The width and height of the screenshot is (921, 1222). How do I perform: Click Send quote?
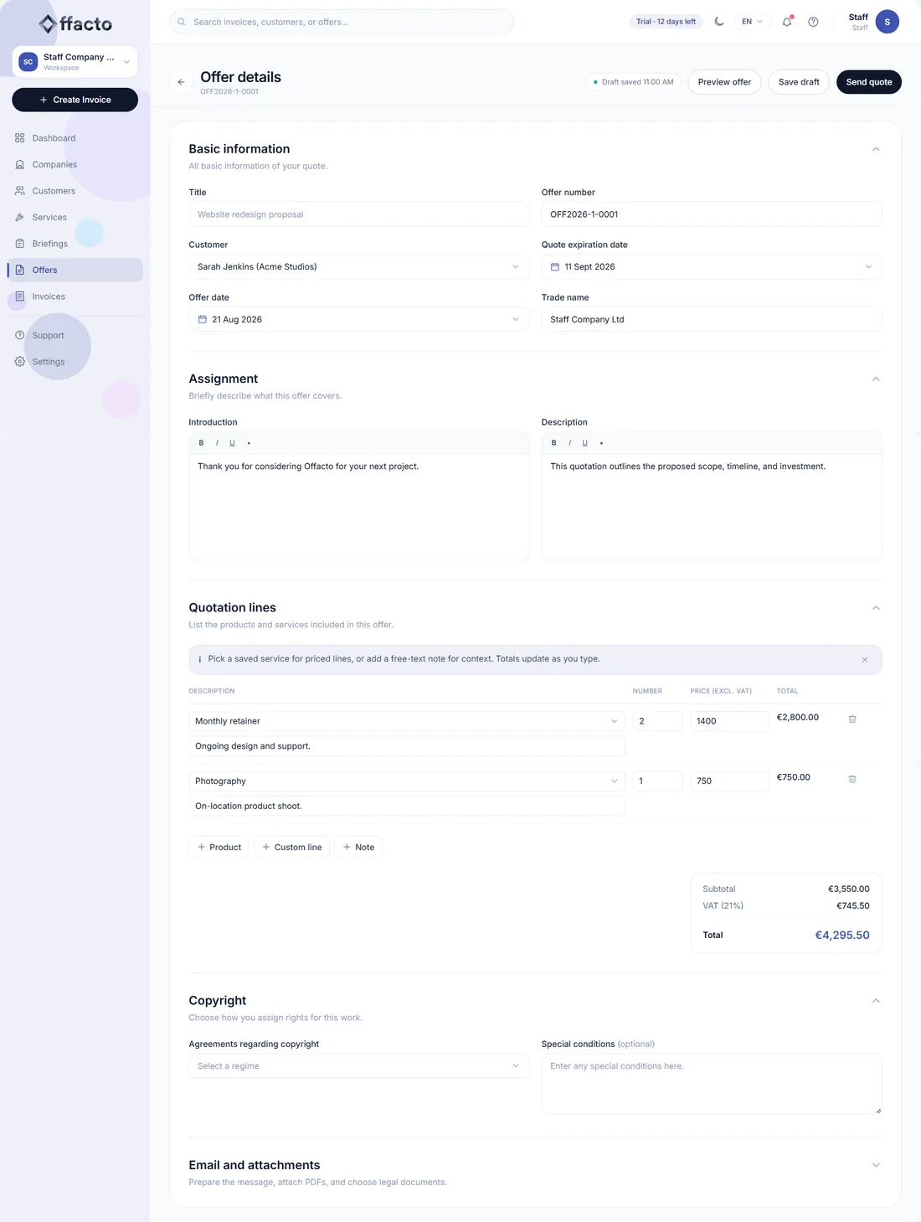coord(869,82)
